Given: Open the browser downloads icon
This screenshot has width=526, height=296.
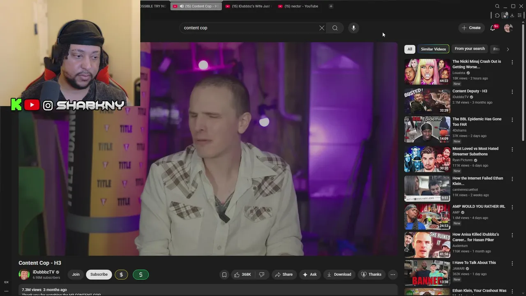Looking at the screenshot, I should 512,16.
